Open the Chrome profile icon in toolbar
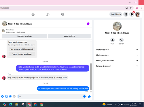The width and height of the screenshot is (144, 107). [137, 8]
